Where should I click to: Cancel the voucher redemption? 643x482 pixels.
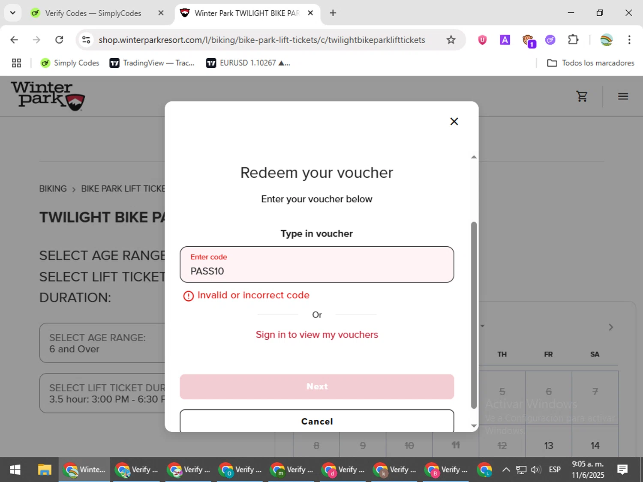tap(317, 421)
